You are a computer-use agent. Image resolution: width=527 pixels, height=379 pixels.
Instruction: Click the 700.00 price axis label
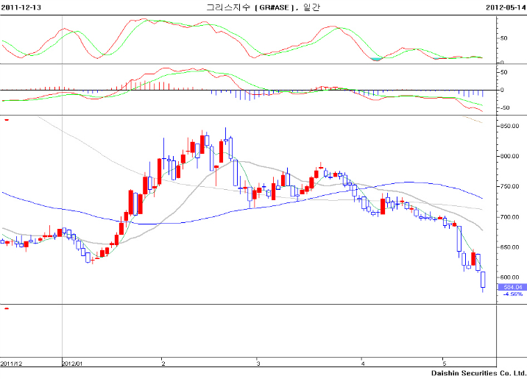pos(511,217)
